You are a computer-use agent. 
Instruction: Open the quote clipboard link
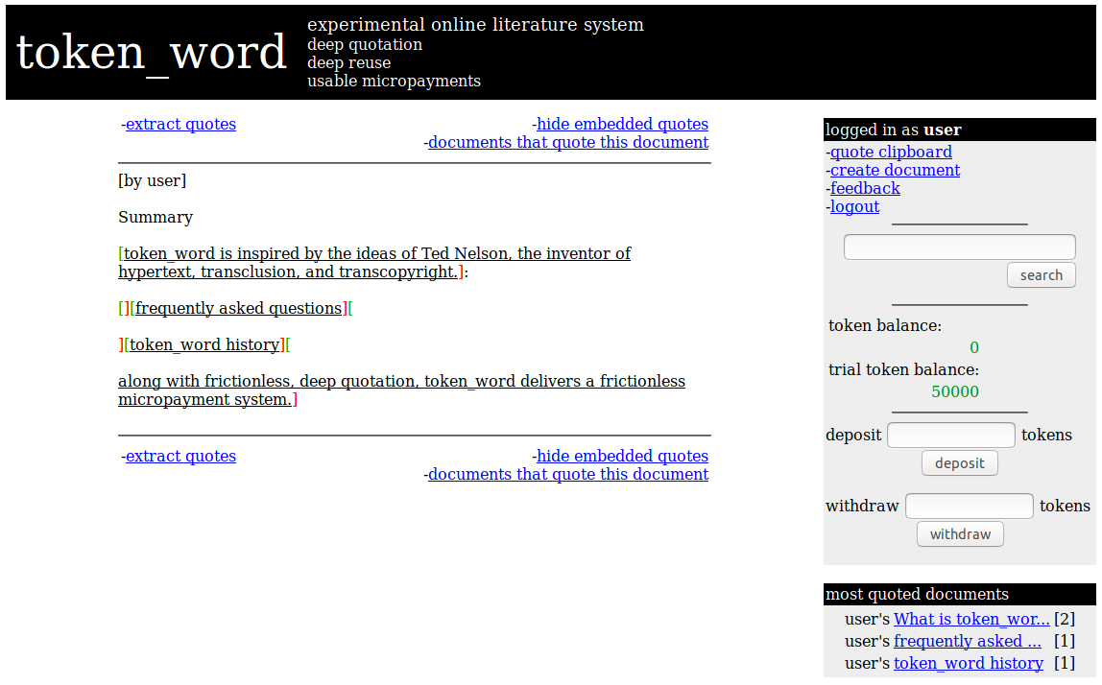pos(891,153)
